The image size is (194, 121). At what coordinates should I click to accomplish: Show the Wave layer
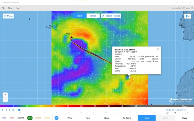click(184, 118)
